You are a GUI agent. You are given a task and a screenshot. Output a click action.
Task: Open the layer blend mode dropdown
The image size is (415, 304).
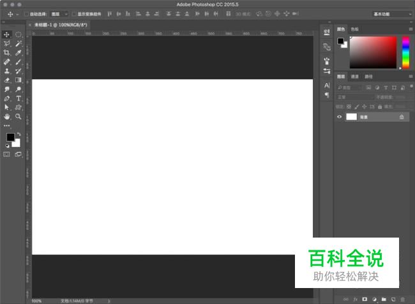click(356, 97)
